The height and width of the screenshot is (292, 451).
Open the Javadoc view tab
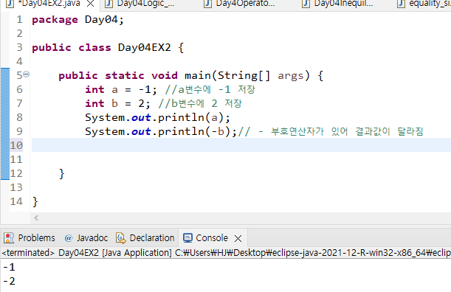point(86,238)
